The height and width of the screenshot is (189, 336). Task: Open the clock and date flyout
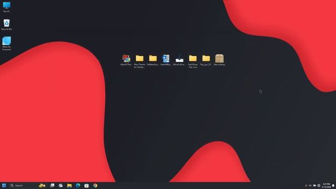click(x=326, y=185)
